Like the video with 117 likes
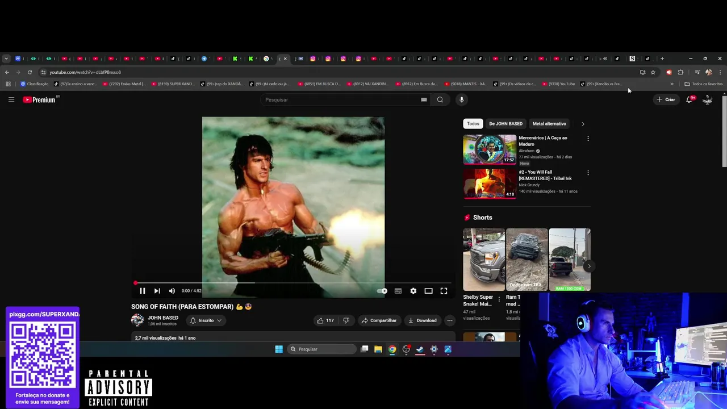 [x=325, y=320]
